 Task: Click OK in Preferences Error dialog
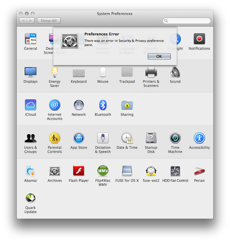pos(159,56)
